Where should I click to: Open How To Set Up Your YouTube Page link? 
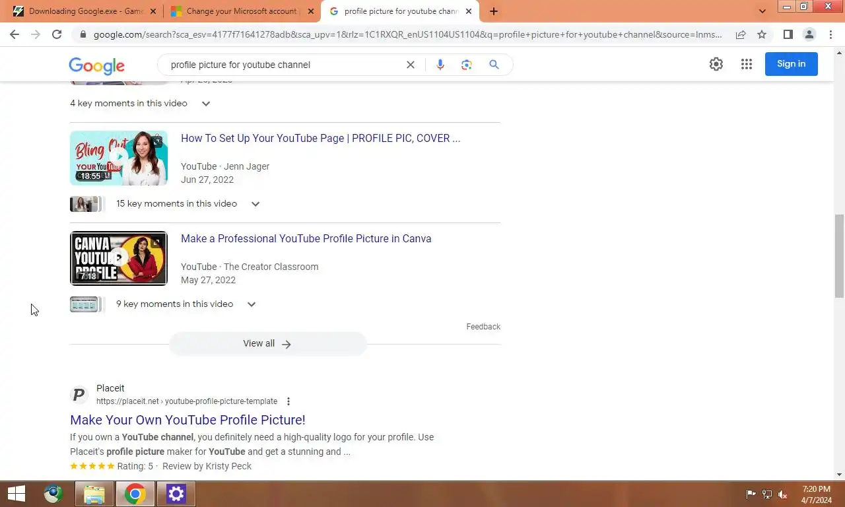(x=321, y=139)
